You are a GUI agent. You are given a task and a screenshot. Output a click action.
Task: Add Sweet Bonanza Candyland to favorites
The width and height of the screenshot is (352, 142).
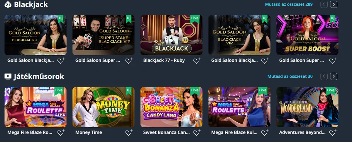[197, 133]
